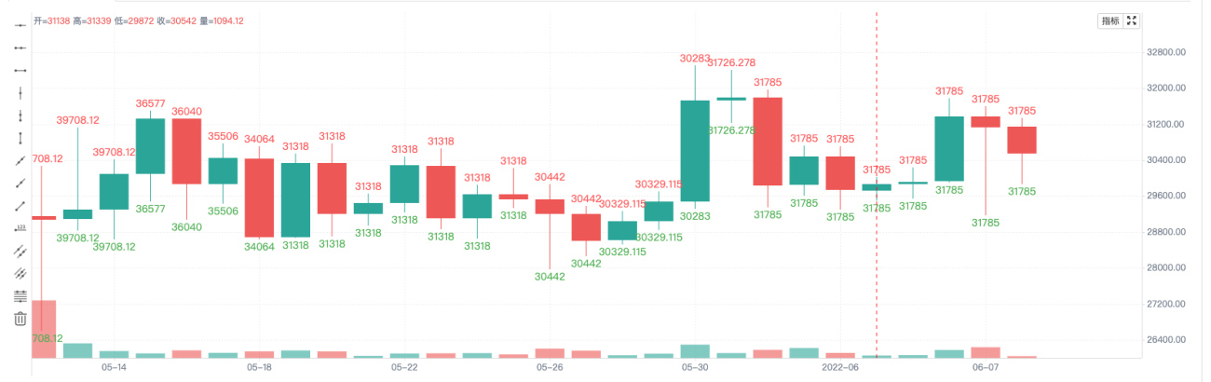Select the Fibonacci lines tool
The image size is (1211, 382).
coord(20,296)
